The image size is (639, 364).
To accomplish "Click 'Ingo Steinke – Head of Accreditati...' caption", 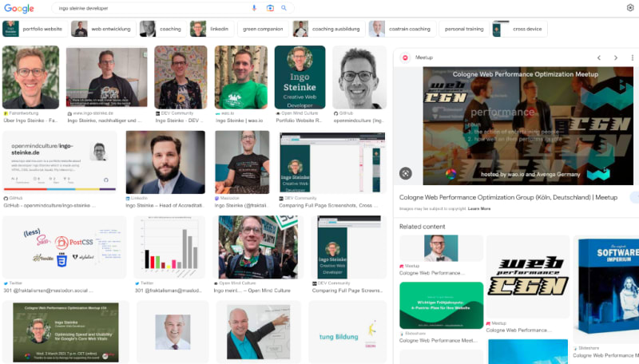I will (x=165, y=206).
